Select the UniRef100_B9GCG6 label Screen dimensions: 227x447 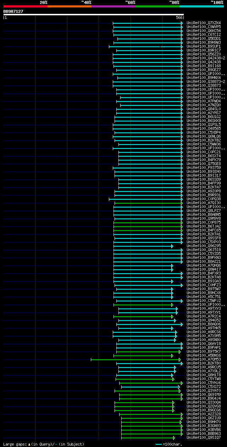pyautogui.click(x=204, y=410)
